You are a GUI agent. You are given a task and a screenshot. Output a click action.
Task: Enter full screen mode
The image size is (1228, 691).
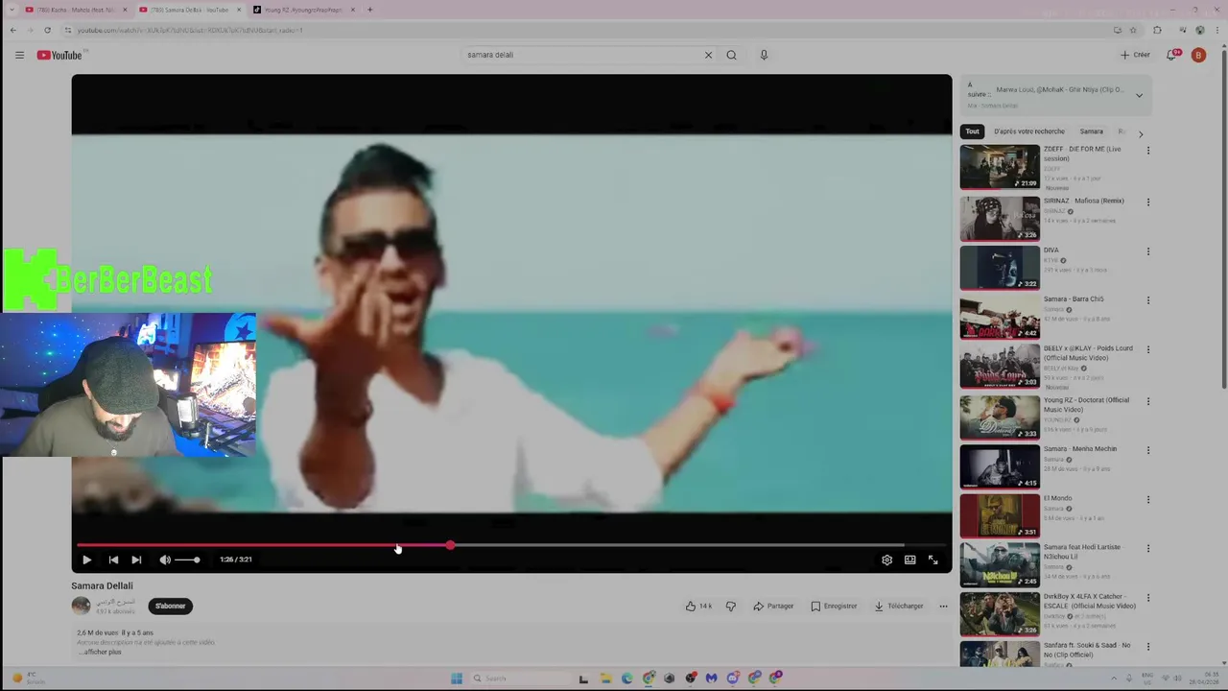(x=933, y=560)
